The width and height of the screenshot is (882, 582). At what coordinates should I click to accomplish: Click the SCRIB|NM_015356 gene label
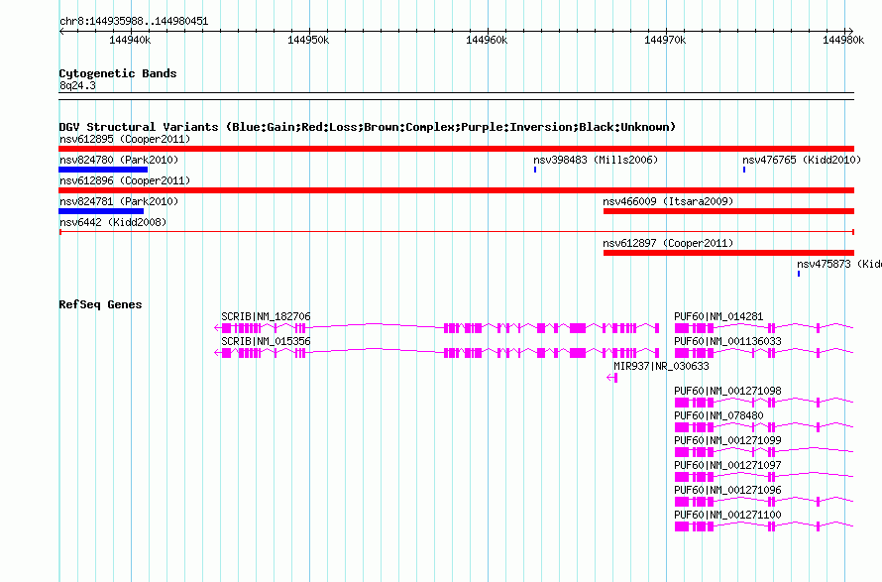pos(266,341)
